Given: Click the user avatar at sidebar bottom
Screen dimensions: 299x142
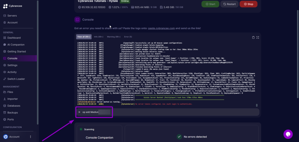Looking at the screenshot, I should click(6, 137).
